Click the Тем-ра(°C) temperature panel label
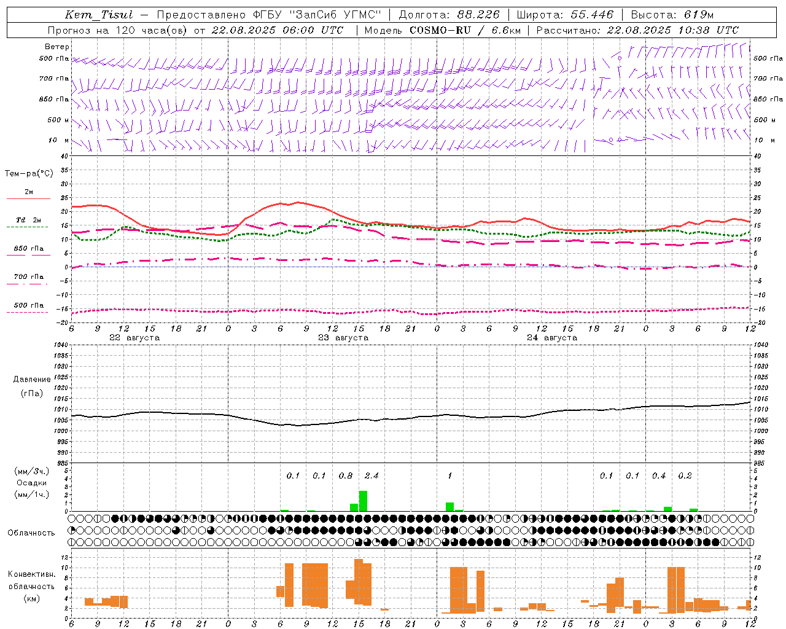786x629 pixels. pos(29,174)
